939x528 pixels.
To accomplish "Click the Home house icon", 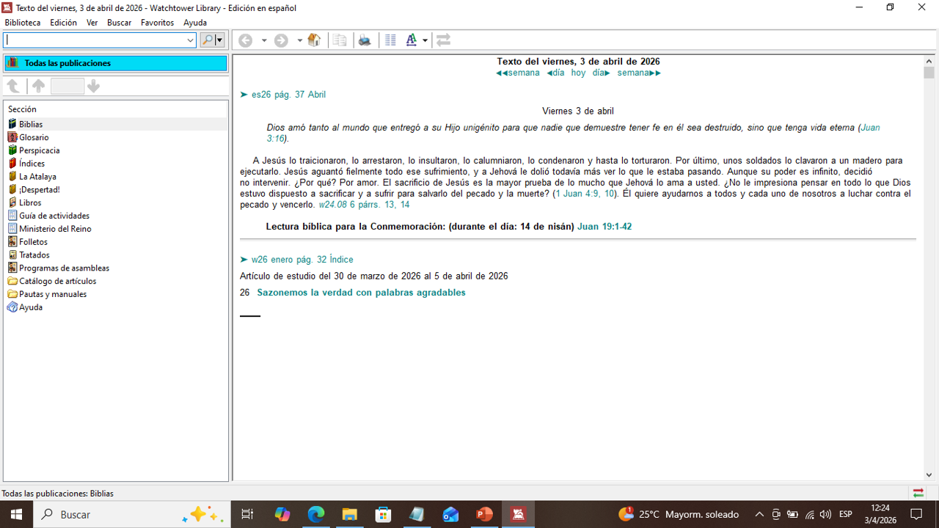I will pos(314,40).
